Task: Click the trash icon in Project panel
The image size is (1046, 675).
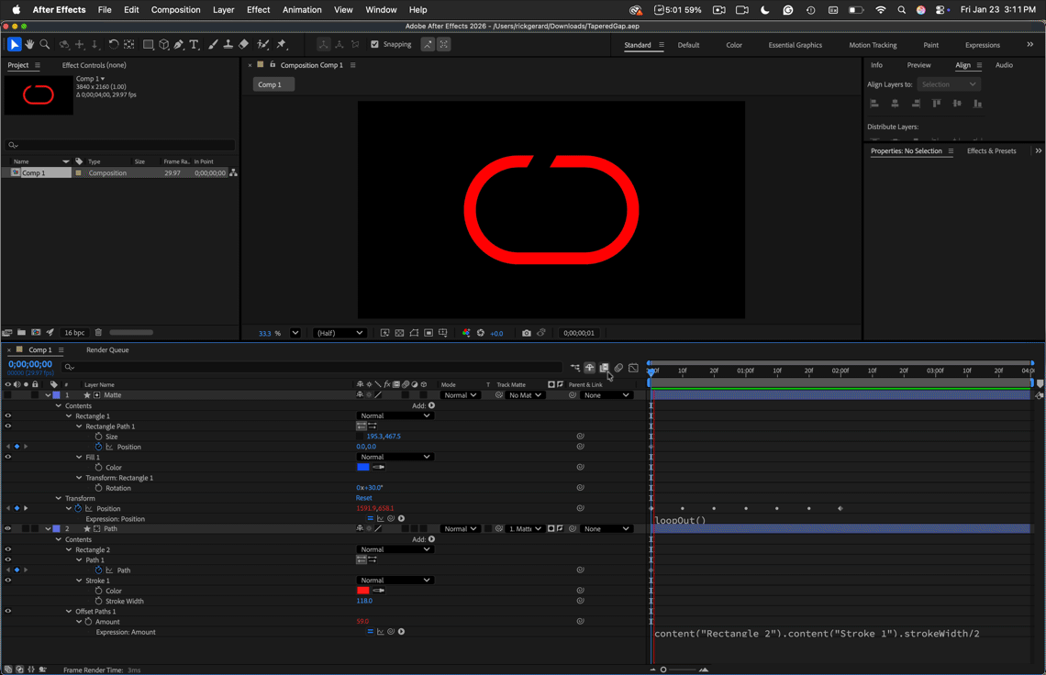Action: point(98,332)
